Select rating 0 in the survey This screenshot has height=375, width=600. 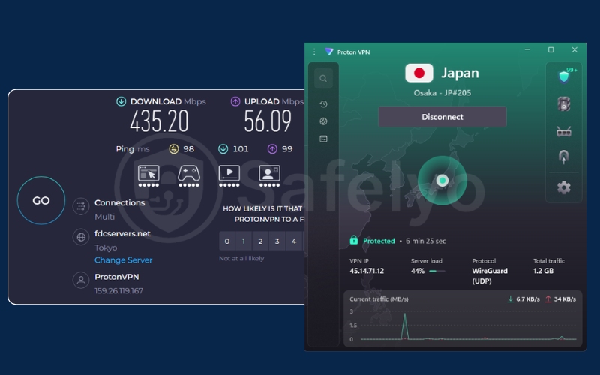point(227,241)
